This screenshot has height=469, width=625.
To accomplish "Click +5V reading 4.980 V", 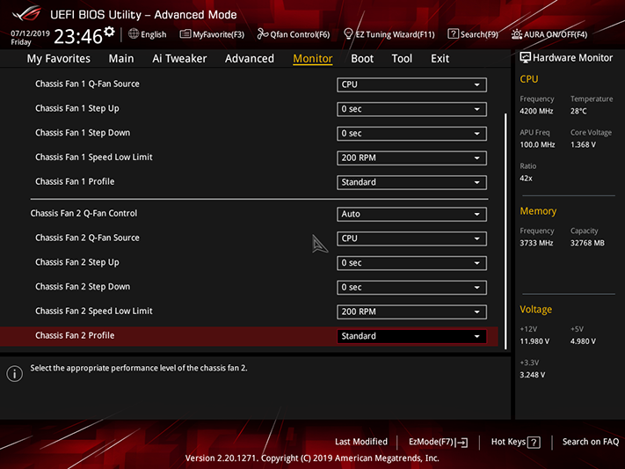I will click(583, 341).
